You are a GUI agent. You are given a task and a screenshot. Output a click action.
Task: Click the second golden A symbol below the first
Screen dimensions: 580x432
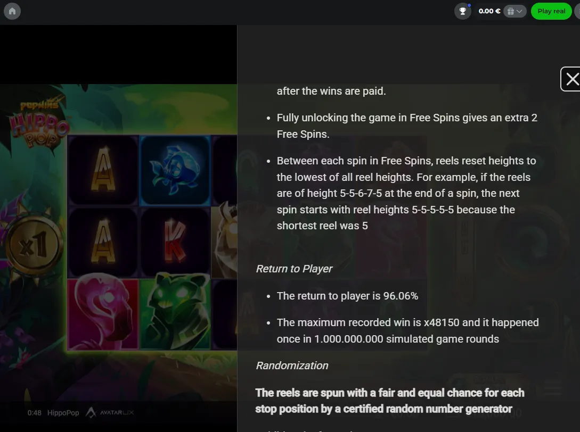pyautogui.click(x=103, y=242)
